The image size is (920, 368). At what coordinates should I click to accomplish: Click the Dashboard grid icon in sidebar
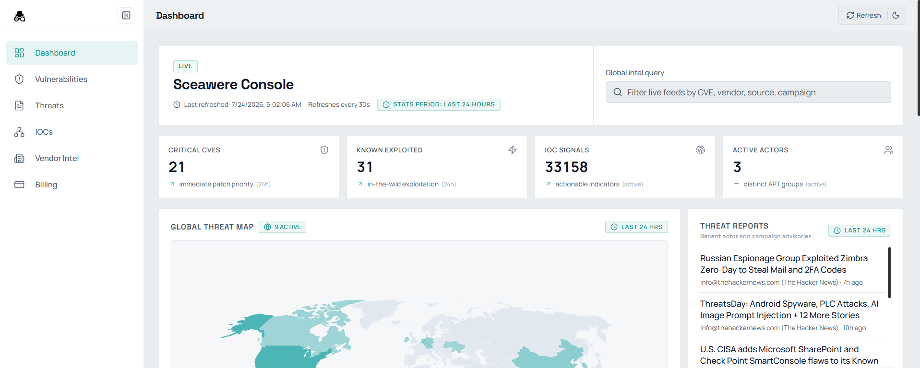point(19,53)
